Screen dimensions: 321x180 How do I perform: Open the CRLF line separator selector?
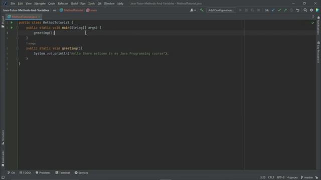(271, 177)
